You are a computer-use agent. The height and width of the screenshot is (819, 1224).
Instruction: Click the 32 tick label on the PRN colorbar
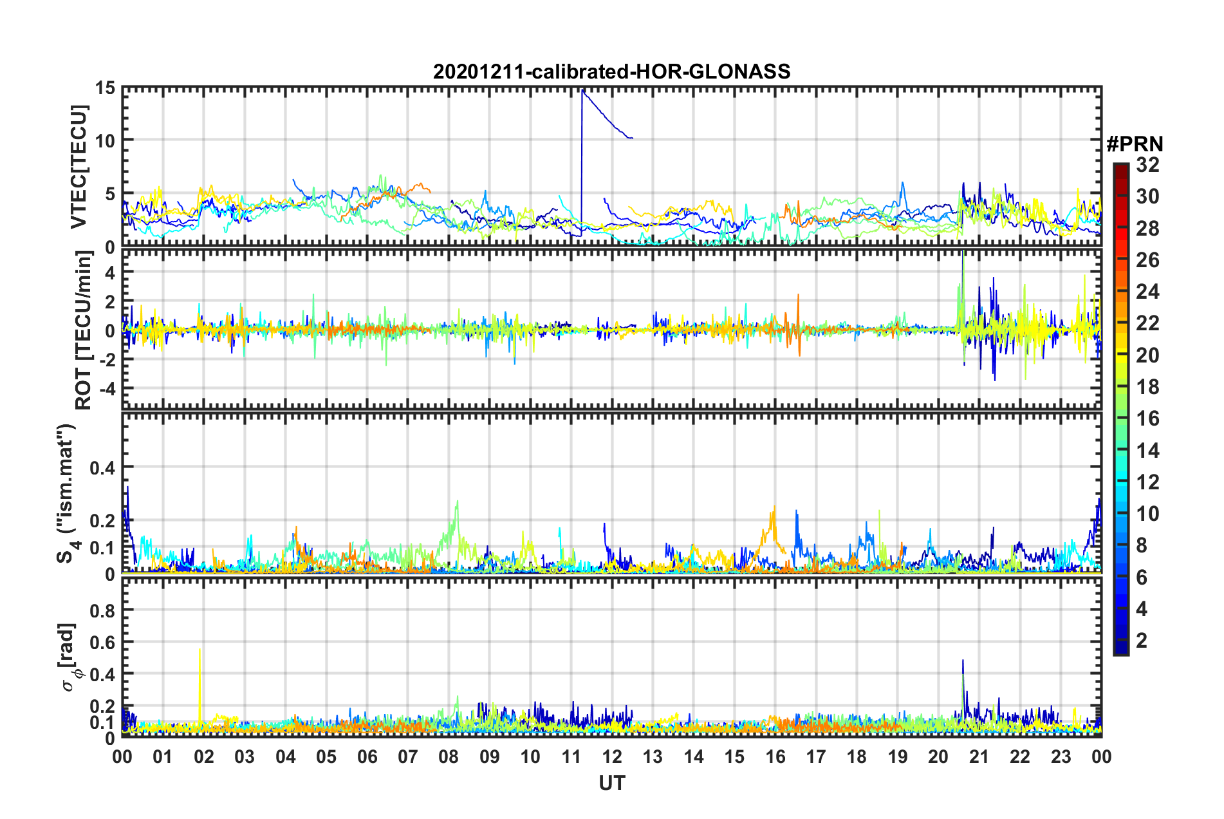click(x=1147, y=165)
